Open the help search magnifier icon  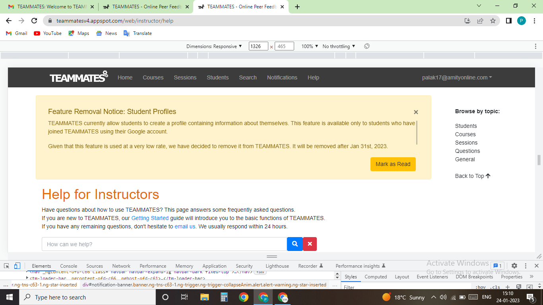click(x=295, y=244)
